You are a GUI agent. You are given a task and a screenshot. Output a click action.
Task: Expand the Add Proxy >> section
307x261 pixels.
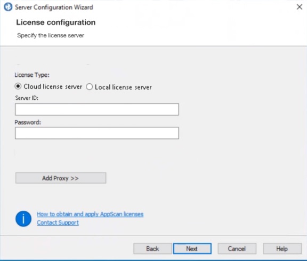[61, 178]
